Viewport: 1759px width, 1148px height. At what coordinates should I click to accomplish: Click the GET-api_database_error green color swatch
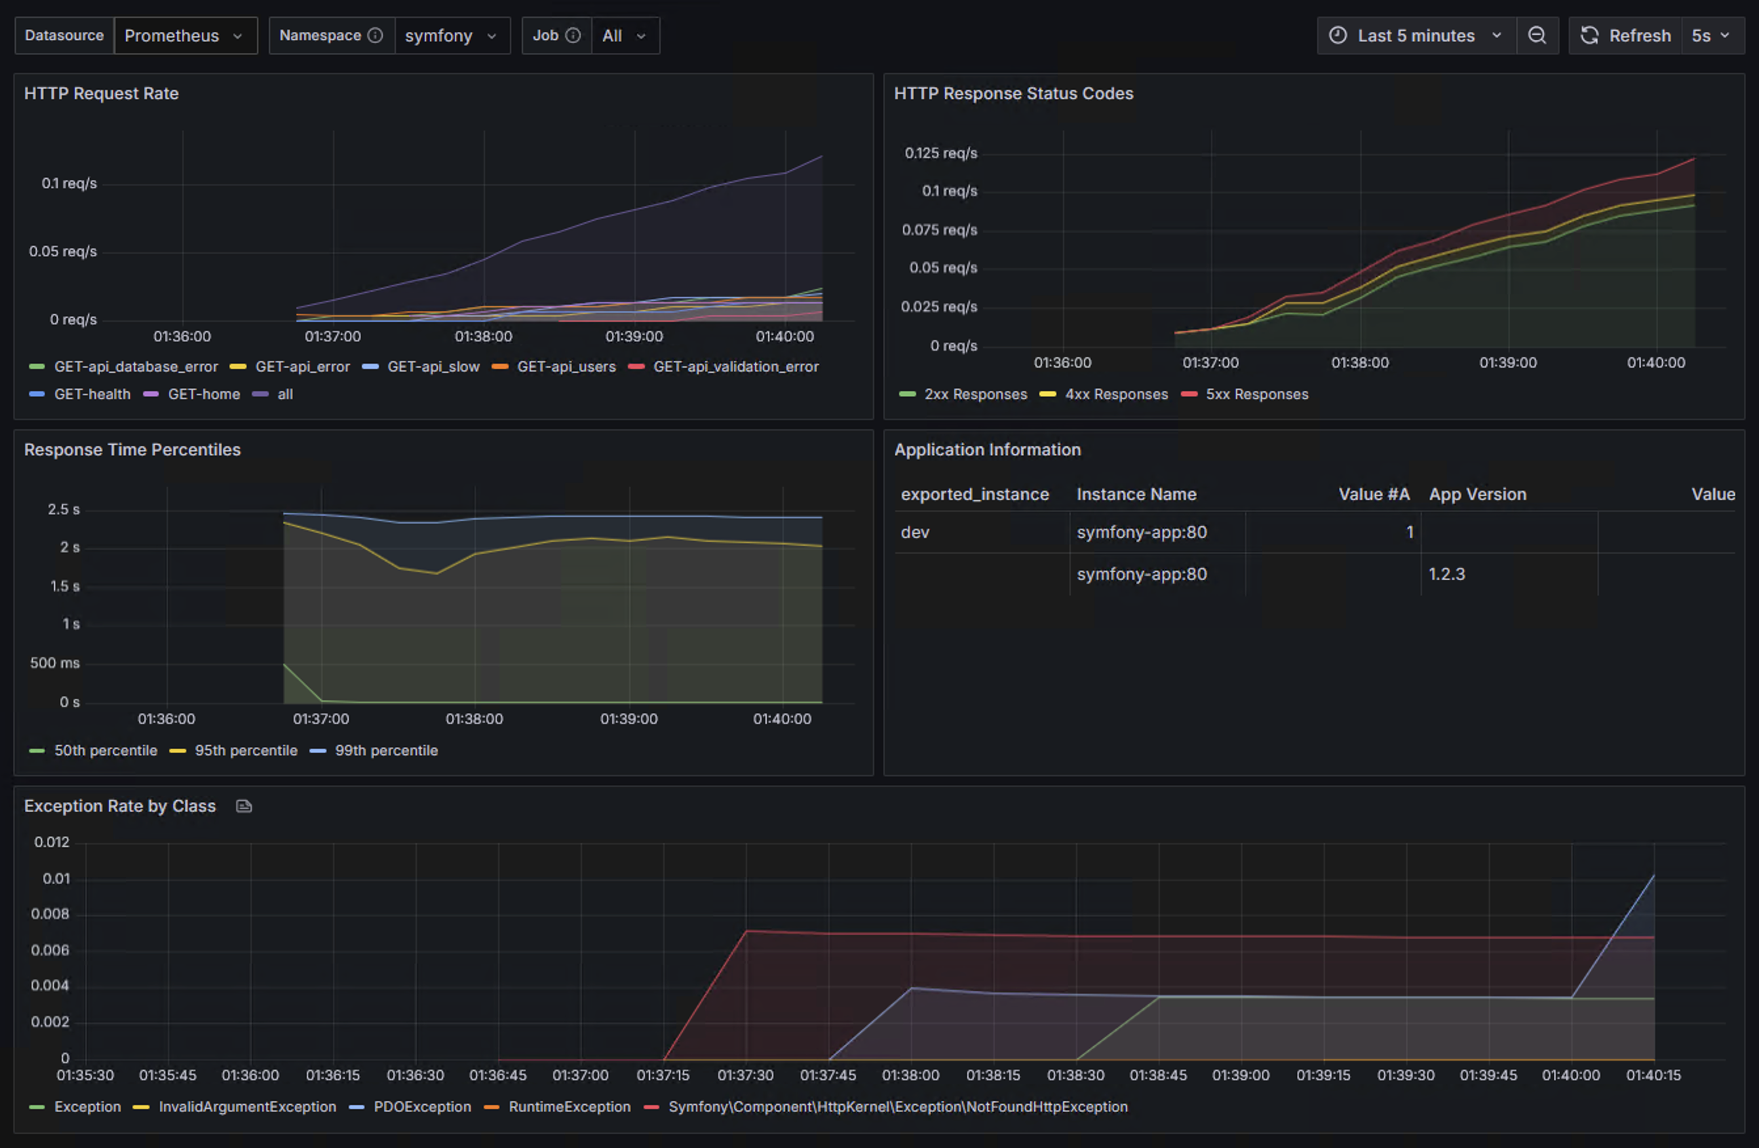(37, 367)
